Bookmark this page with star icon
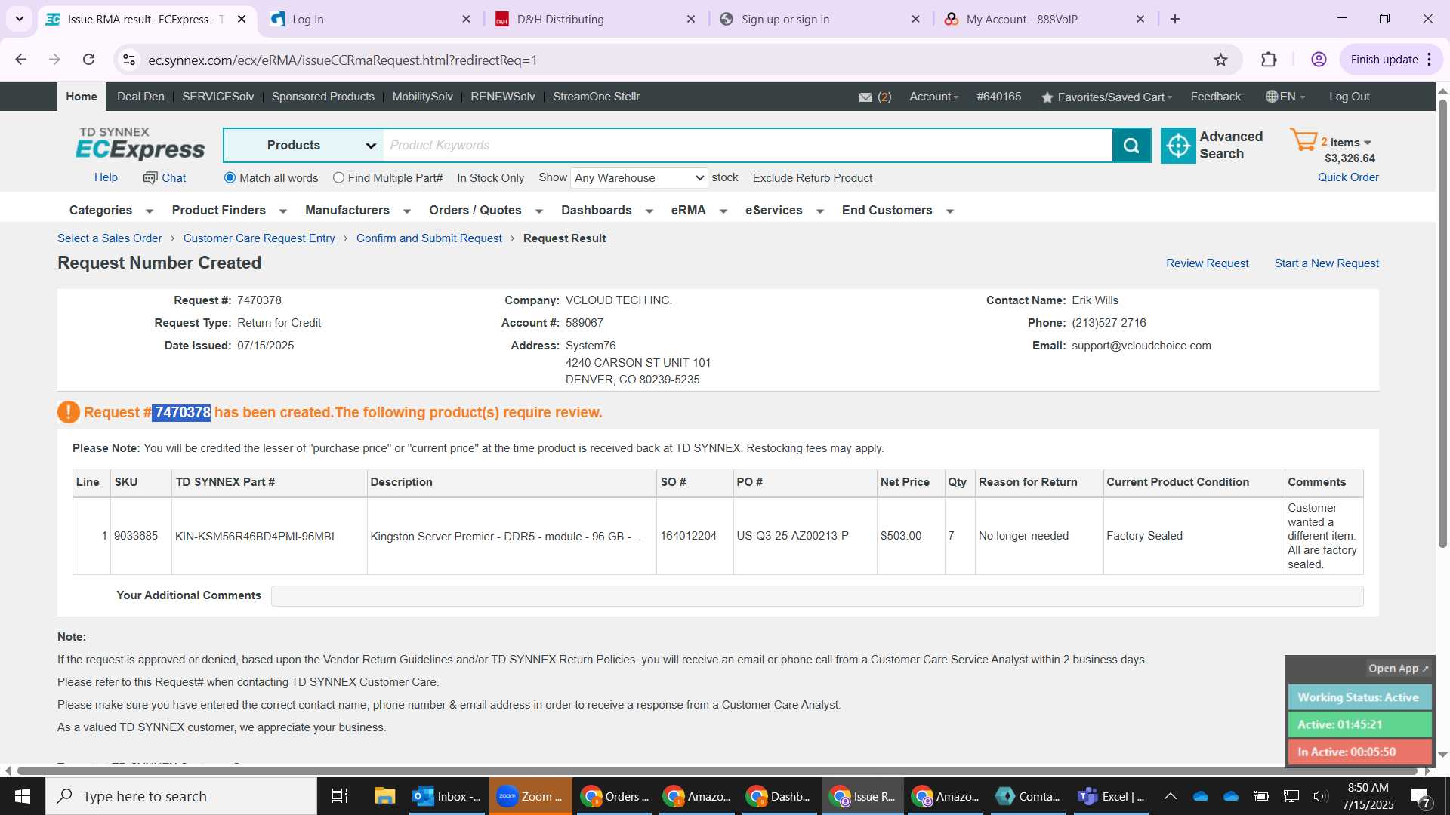The width and height of the screenshot is (1450, 815). tap(1220, 60)
